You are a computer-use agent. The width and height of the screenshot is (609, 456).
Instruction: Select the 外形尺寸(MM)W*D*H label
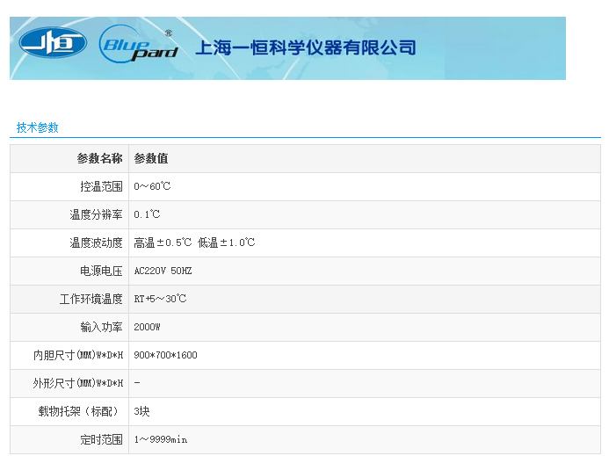click(77, 384)
